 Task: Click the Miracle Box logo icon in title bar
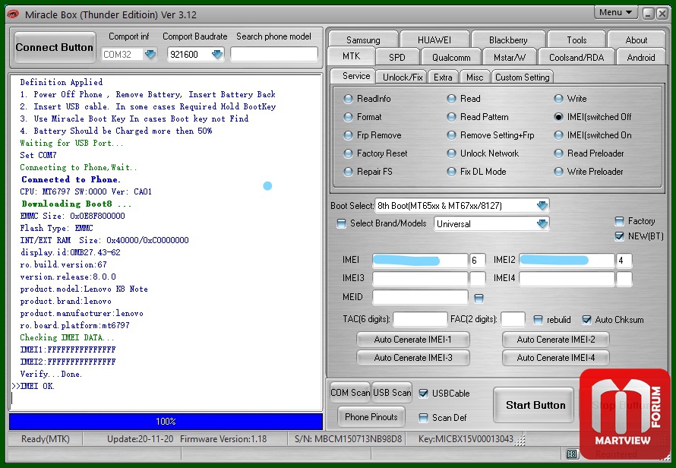point(13,14)
